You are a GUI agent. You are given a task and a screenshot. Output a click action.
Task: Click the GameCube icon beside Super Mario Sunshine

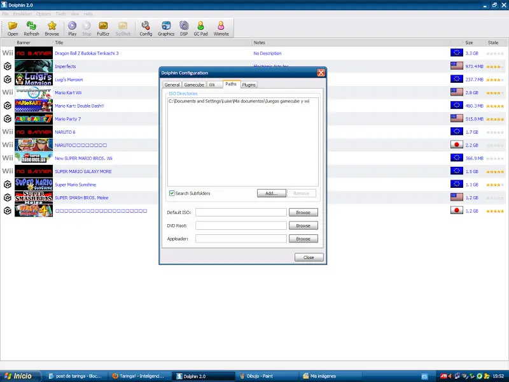[8, 185]
